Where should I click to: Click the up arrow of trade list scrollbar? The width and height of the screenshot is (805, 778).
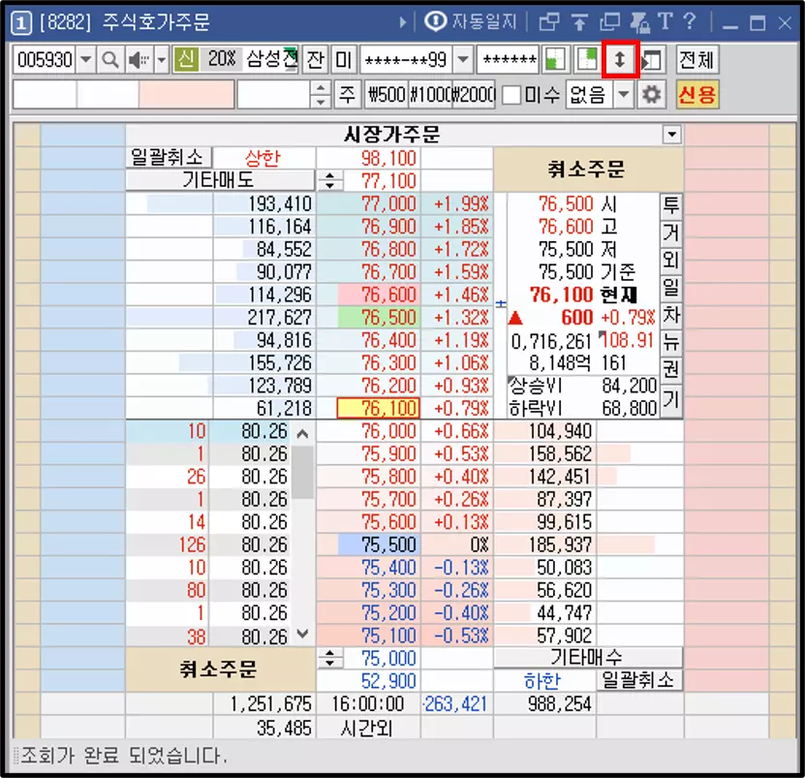303,434
